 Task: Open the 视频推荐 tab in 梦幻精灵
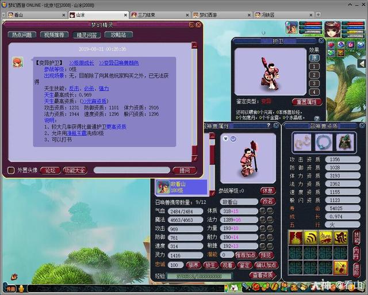(x=54, y=35)
